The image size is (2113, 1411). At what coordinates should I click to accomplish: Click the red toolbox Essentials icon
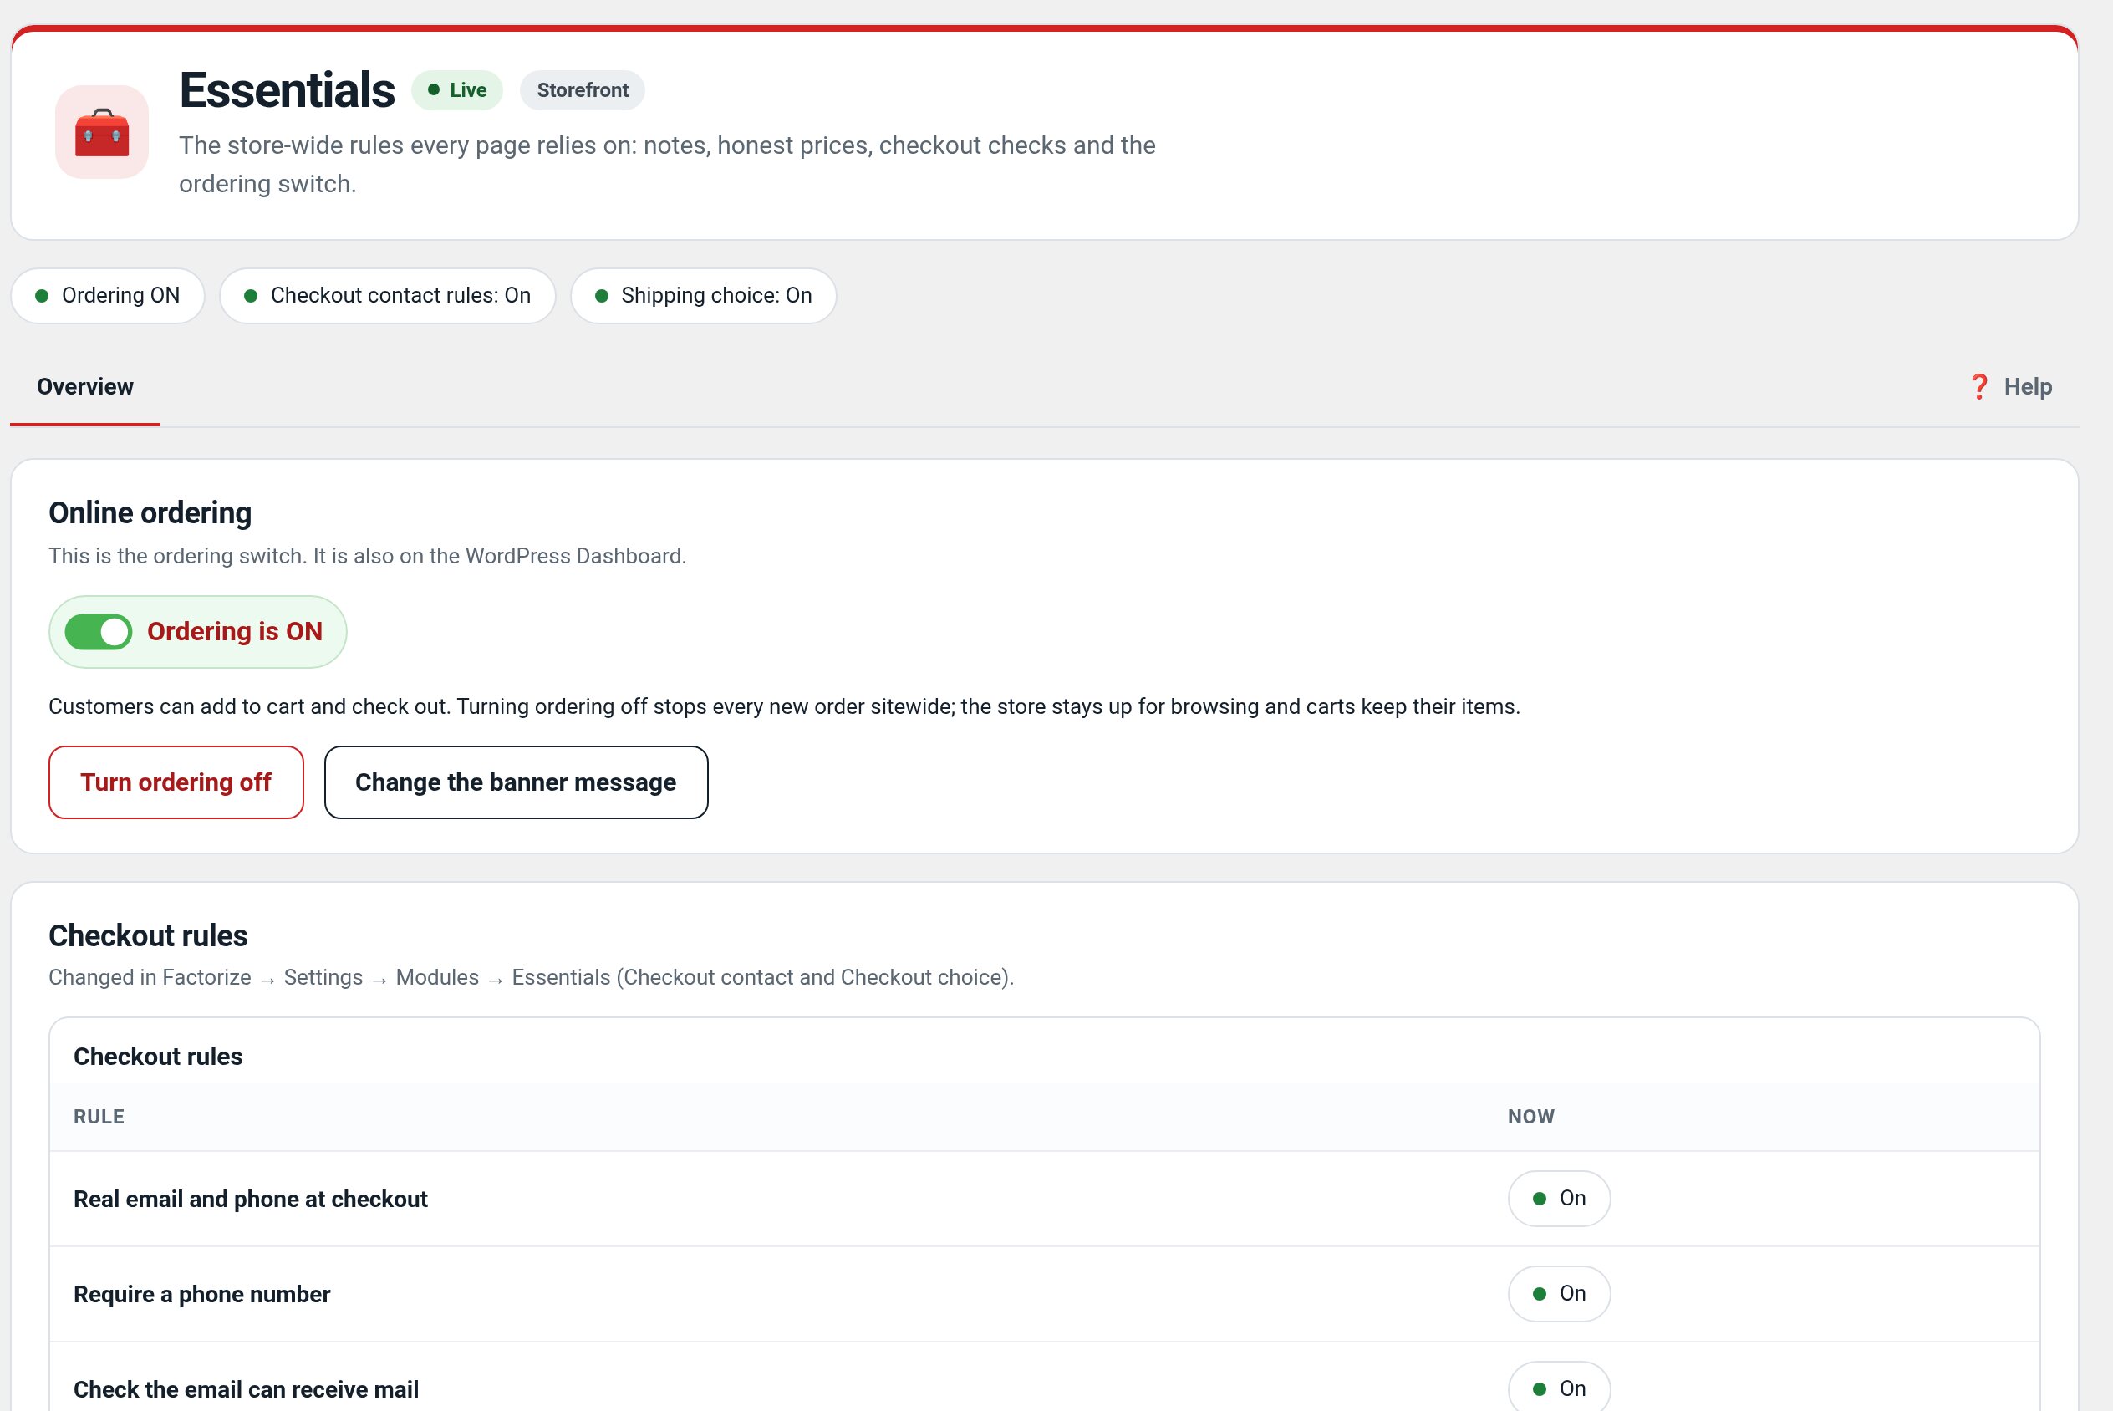(102, 132)
